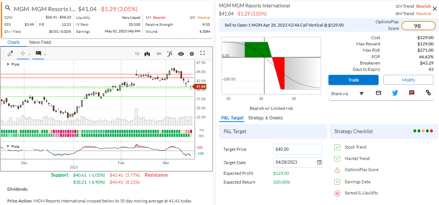Click the POP 66.62% value
Screen dimensions: 439x205
(427, 56)
